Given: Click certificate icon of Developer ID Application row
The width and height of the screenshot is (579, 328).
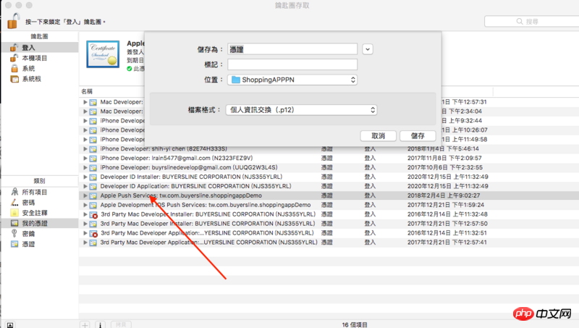Looking at the screenshot, I should (x=93, y=187).
